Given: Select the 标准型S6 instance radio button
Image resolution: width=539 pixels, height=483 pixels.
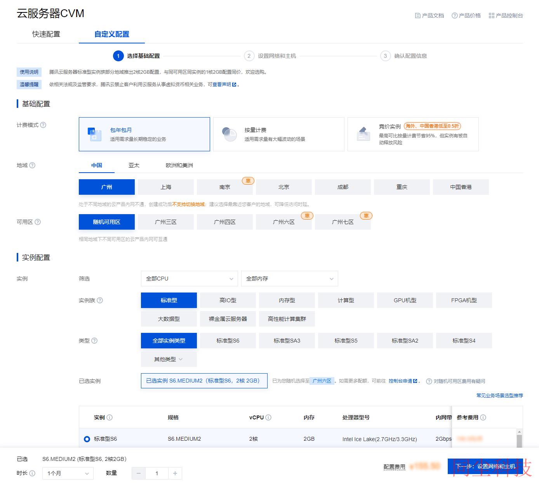Looking at the screenshot, I should pyautogui.click(x=87, y=439).
